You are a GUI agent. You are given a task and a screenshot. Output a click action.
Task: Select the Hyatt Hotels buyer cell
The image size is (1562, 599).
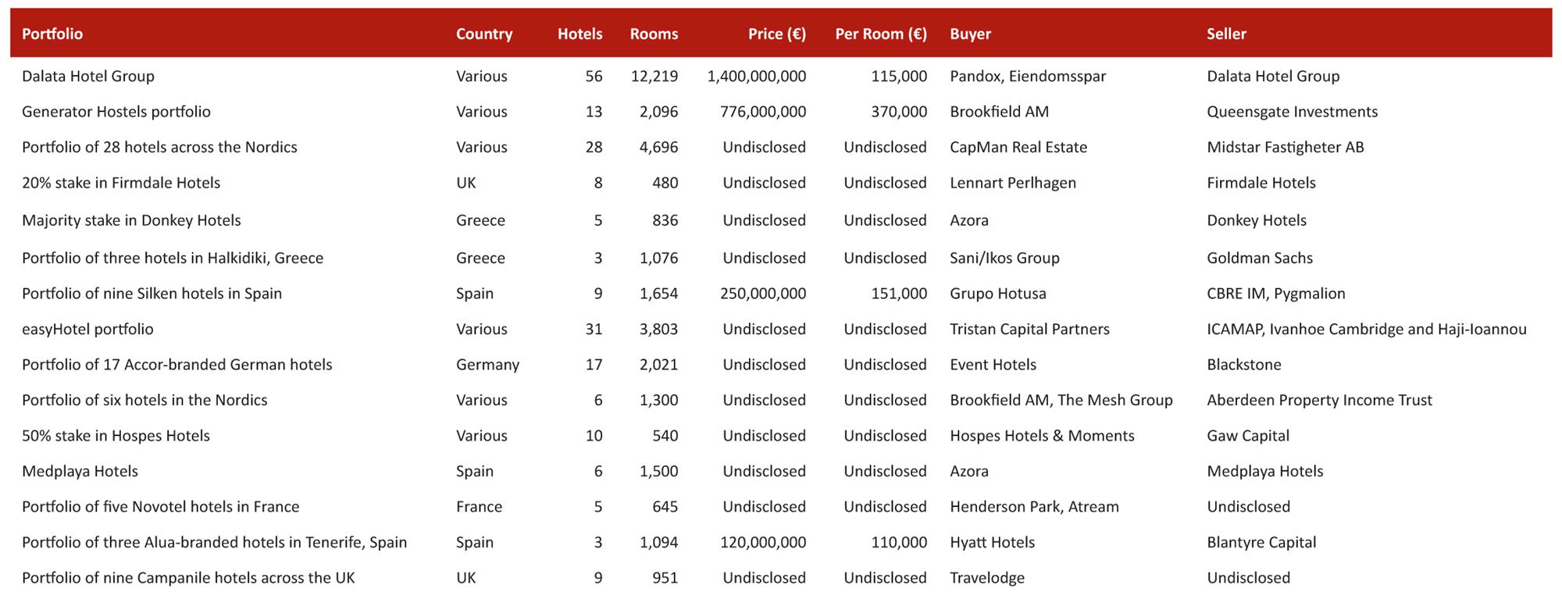[x=992, y=542]
